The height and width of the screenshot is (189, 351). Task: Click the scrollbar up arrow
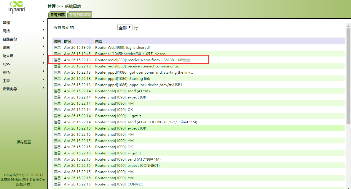click(348, 26)
